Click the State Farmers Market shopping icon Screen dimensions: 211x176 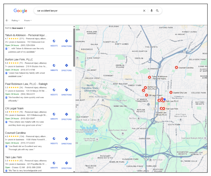(x=123, y=133)
